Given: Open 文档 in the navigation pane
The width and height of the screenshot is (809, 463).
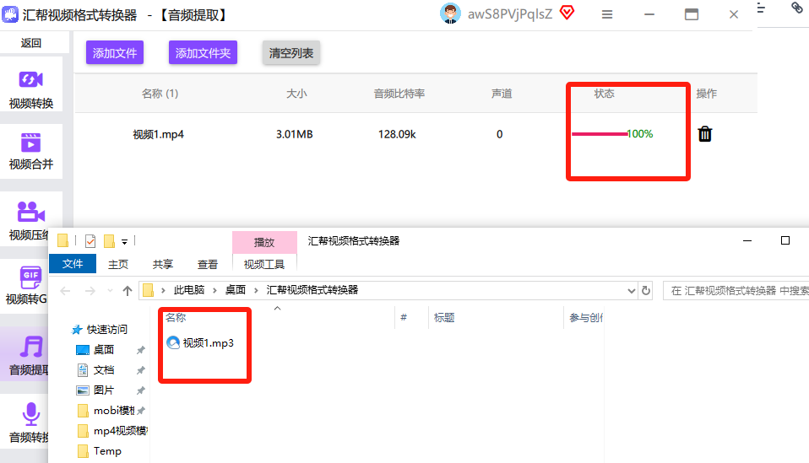Looking at the screenshot, I should 95,369.
